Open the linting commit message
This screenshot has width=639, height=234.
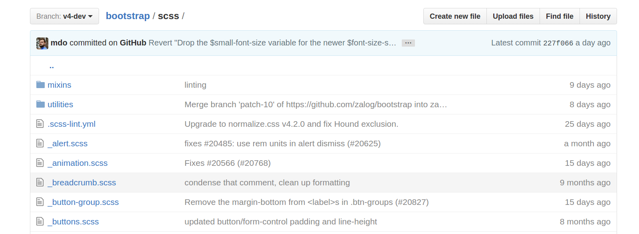[195, 85]
